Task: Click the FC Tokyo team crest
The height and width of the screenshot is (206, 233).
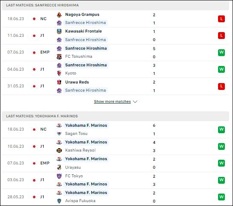Action: pos(59,176)
